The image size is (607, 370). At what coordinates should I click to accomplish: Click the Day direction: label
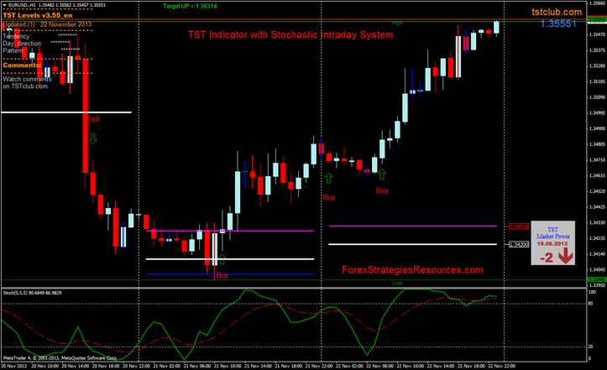(23, 44)
